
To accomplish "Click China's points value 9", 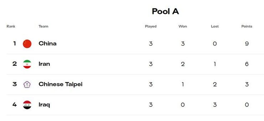I will [x=247, y=44].
